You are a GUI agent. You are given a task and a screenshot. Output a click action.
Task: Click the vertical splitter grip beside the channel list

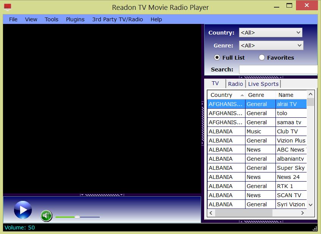coord(203,123)
